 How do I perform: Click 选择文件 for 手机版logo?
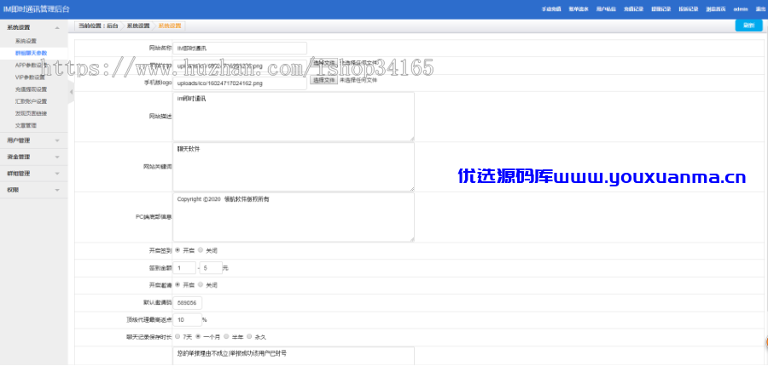323,80
